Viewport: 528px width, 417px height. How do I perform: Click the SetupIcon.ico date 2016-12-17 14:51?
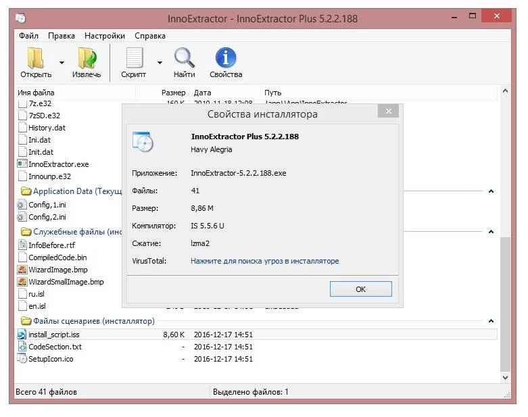click(223, 359)
